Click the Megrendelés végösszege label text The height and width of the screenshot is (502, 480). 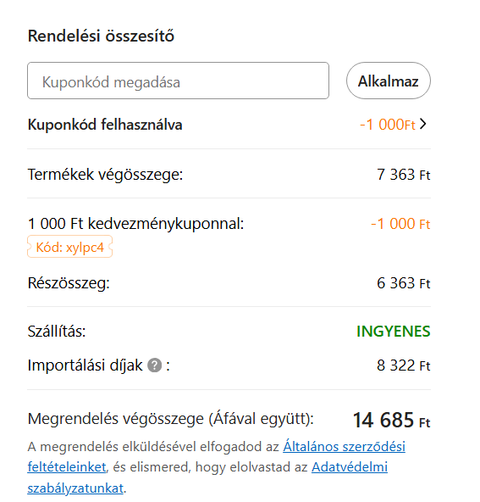[x=171, y=419]
